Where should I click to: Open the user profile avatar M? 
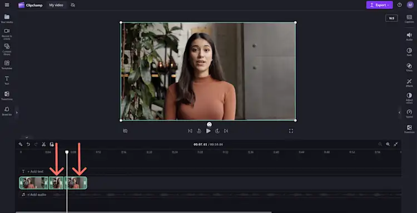click(410, 5)
